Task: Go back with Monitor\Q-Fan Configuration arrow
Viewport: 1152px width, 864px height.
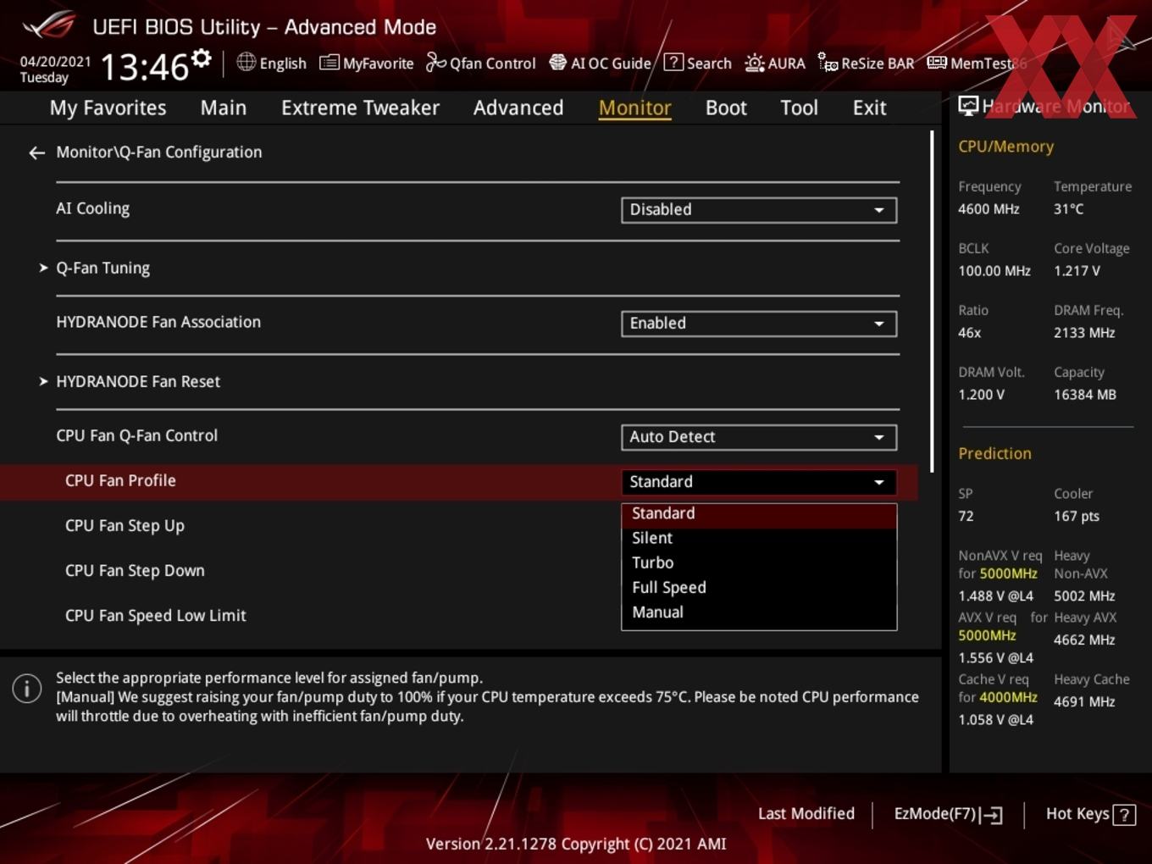Action: point(36,152)
